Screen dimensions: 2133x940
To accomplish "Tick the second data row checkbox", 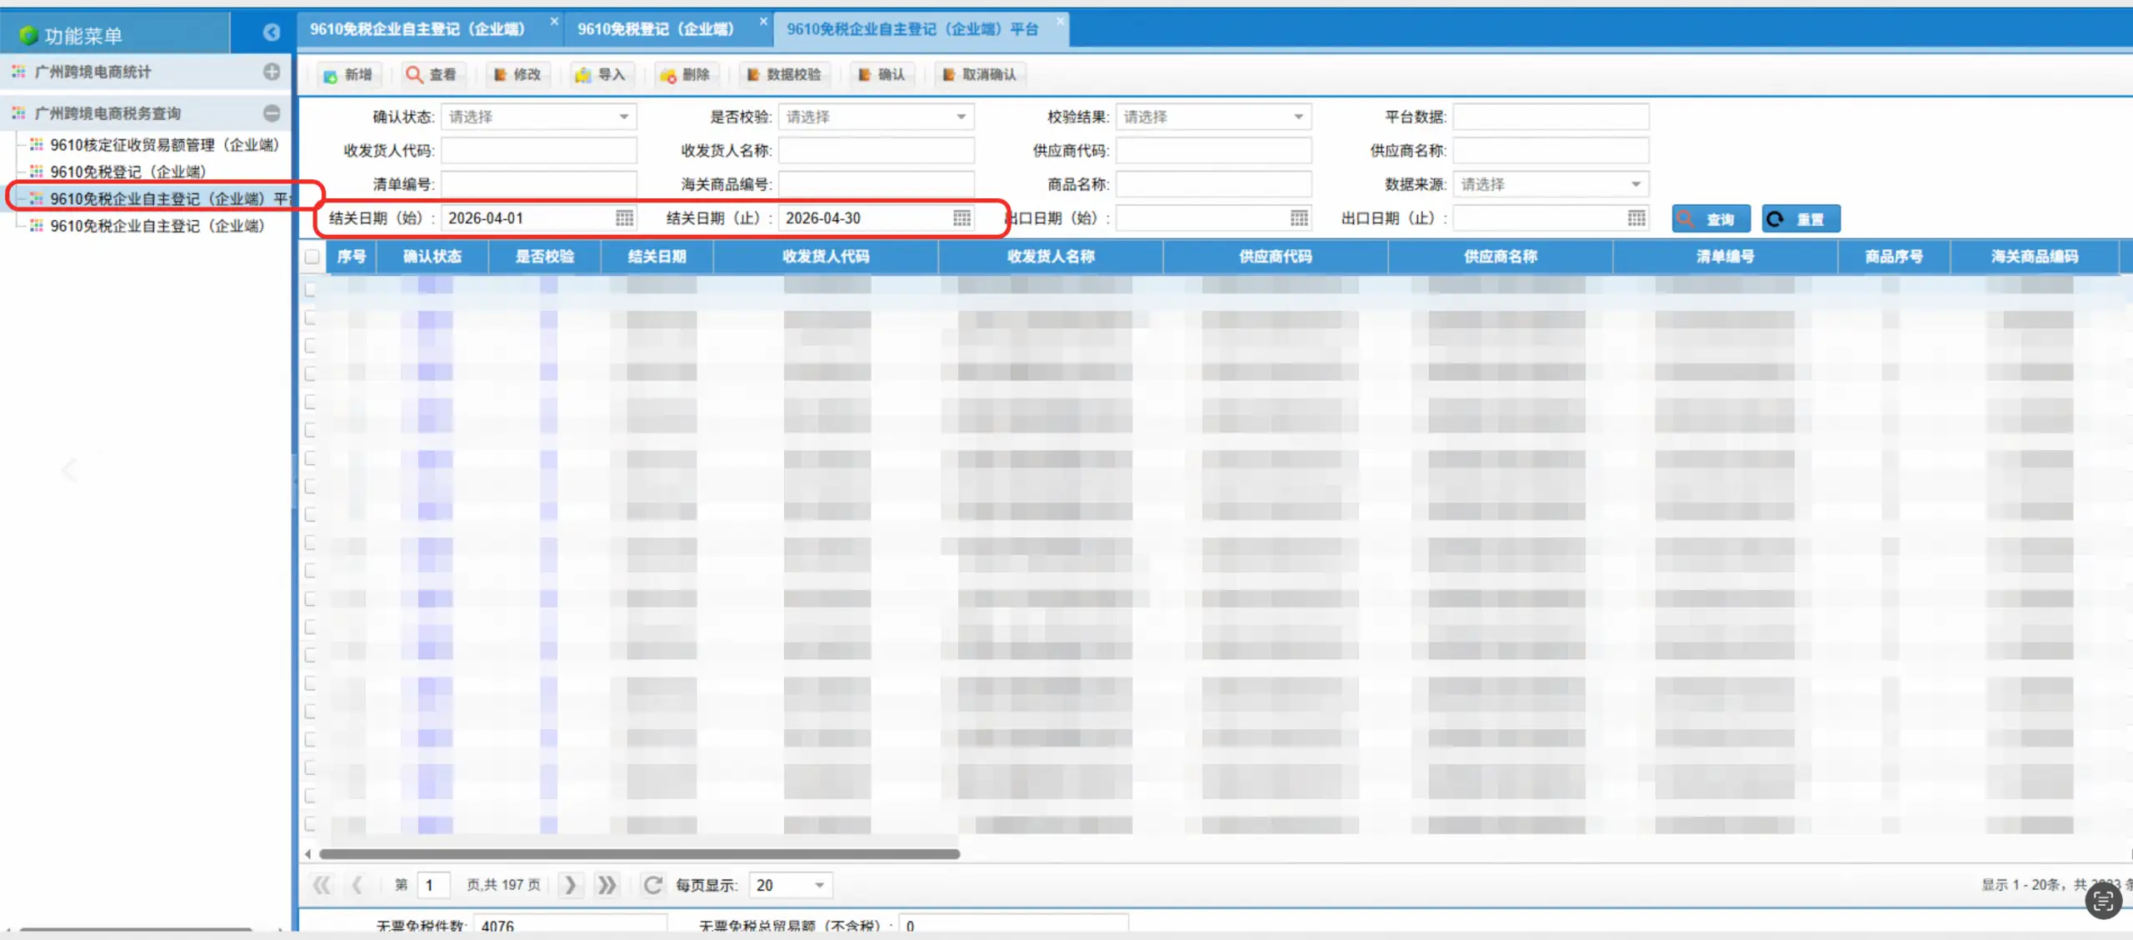I will [x=310, y=317].
